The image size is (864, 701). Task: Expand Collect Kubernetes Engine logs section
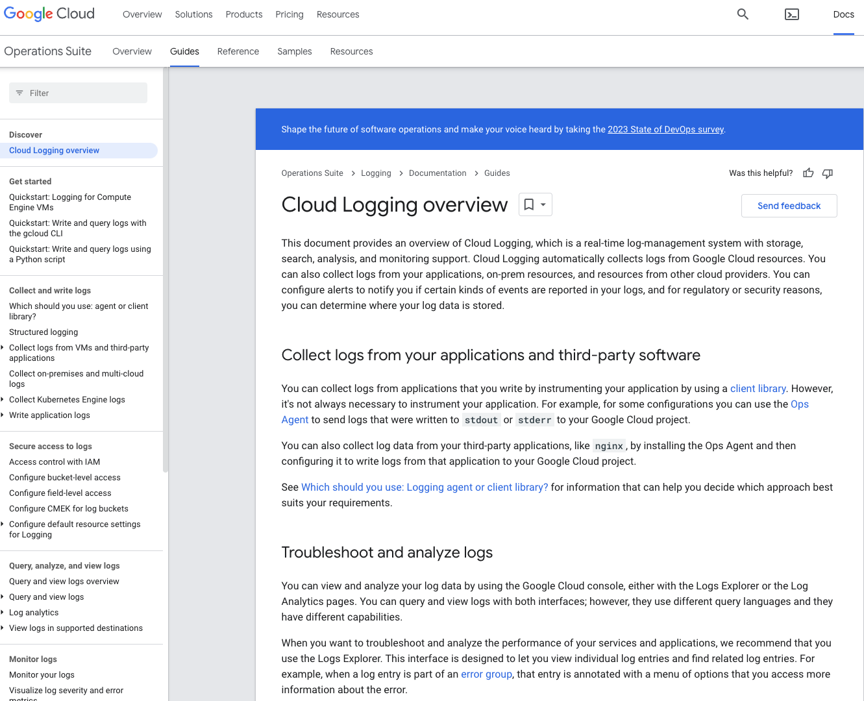coord(3,400)
